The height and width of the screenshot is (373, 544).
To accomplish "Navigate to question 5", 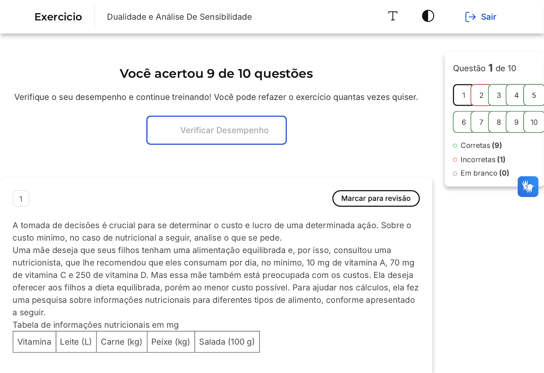I will (534, 95).
